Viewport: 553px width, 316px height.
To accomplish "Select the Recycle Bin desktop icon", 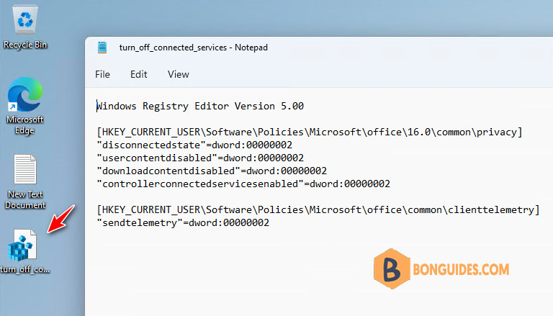I will pyautogui.click(x=25, y=27).
